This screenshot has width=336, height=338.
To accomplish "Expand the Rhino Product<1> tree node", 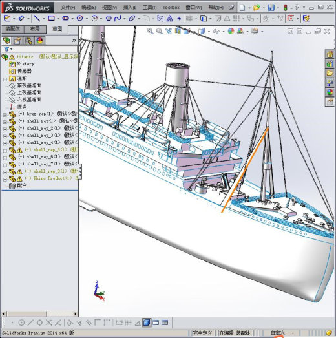I will click(5, 179).
